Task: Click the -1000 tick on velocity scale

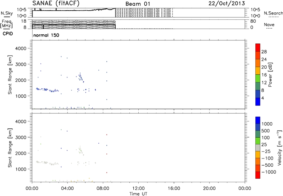Action: pyautogui.click(x=268, y=172)
